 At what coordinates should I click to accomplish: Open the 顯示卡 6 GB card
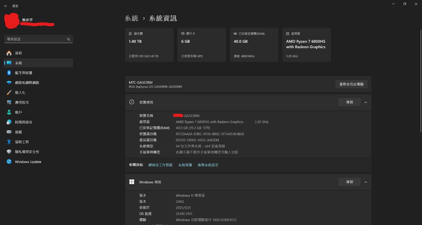202,45
